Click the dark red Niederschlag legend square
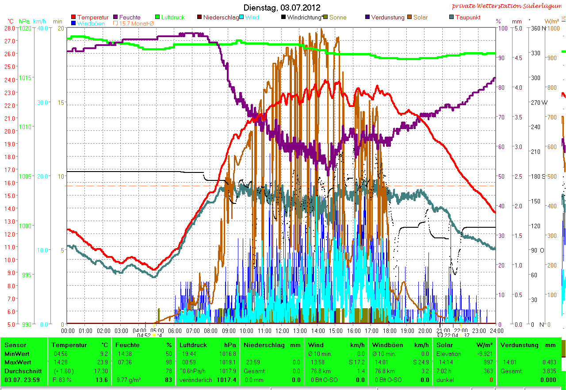The image size is (566, 390). [x=200, y=18]
